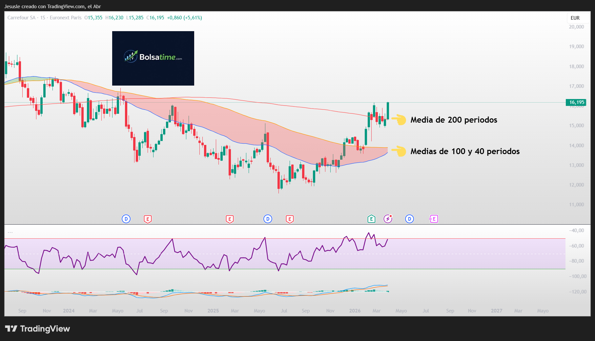Click the red earnings 'E' marker near Jul 2025
The width and height of the screenshot is (595, 341).
(x=290, y=219)
